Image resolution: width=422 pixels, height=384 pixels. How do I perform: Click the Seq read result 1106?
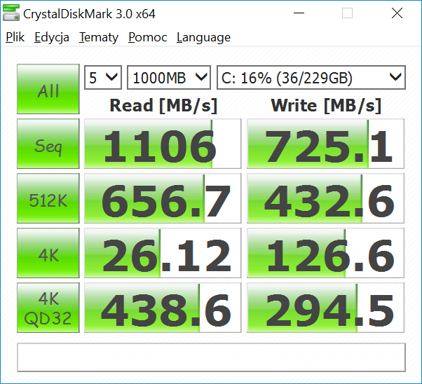pyautogui.click(x=163, y=144)
